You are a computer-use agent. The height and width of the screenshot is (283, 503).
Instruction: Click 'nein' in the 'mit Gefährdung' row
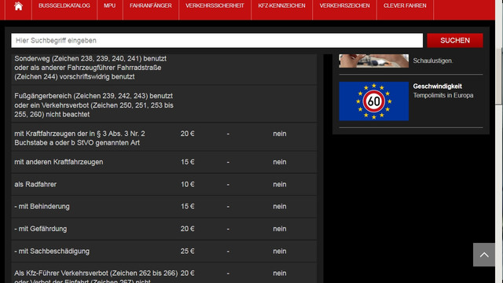click(x=280, y=229)
